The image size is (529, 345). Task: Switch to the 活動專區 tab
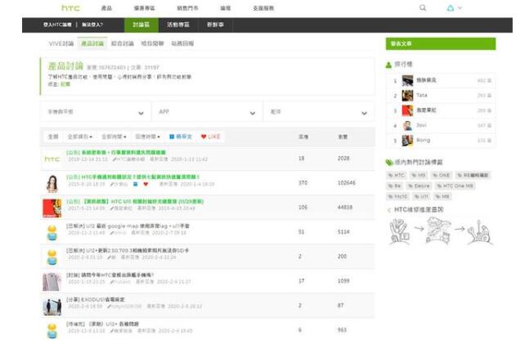(178, 25)
